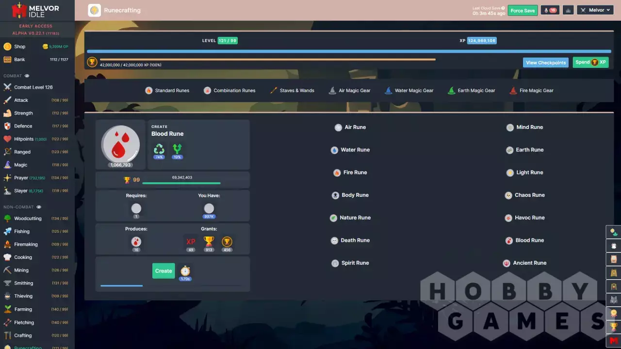Open the Melvor character dropdown
Screen dimensions: 621x349
pyautogui.click(x=596, y=10)
